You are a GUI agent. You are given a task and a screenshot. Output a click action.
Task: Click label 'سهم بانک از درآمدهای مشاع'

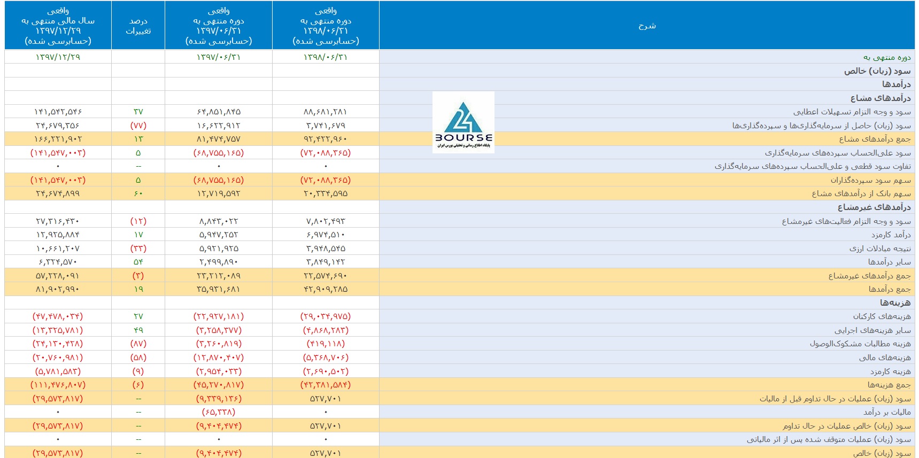click(861, 193)
